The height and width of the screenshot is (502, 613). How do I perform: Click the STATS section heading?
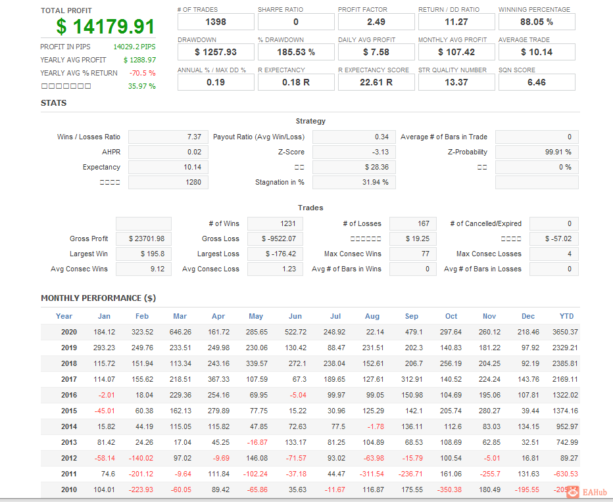54,103
